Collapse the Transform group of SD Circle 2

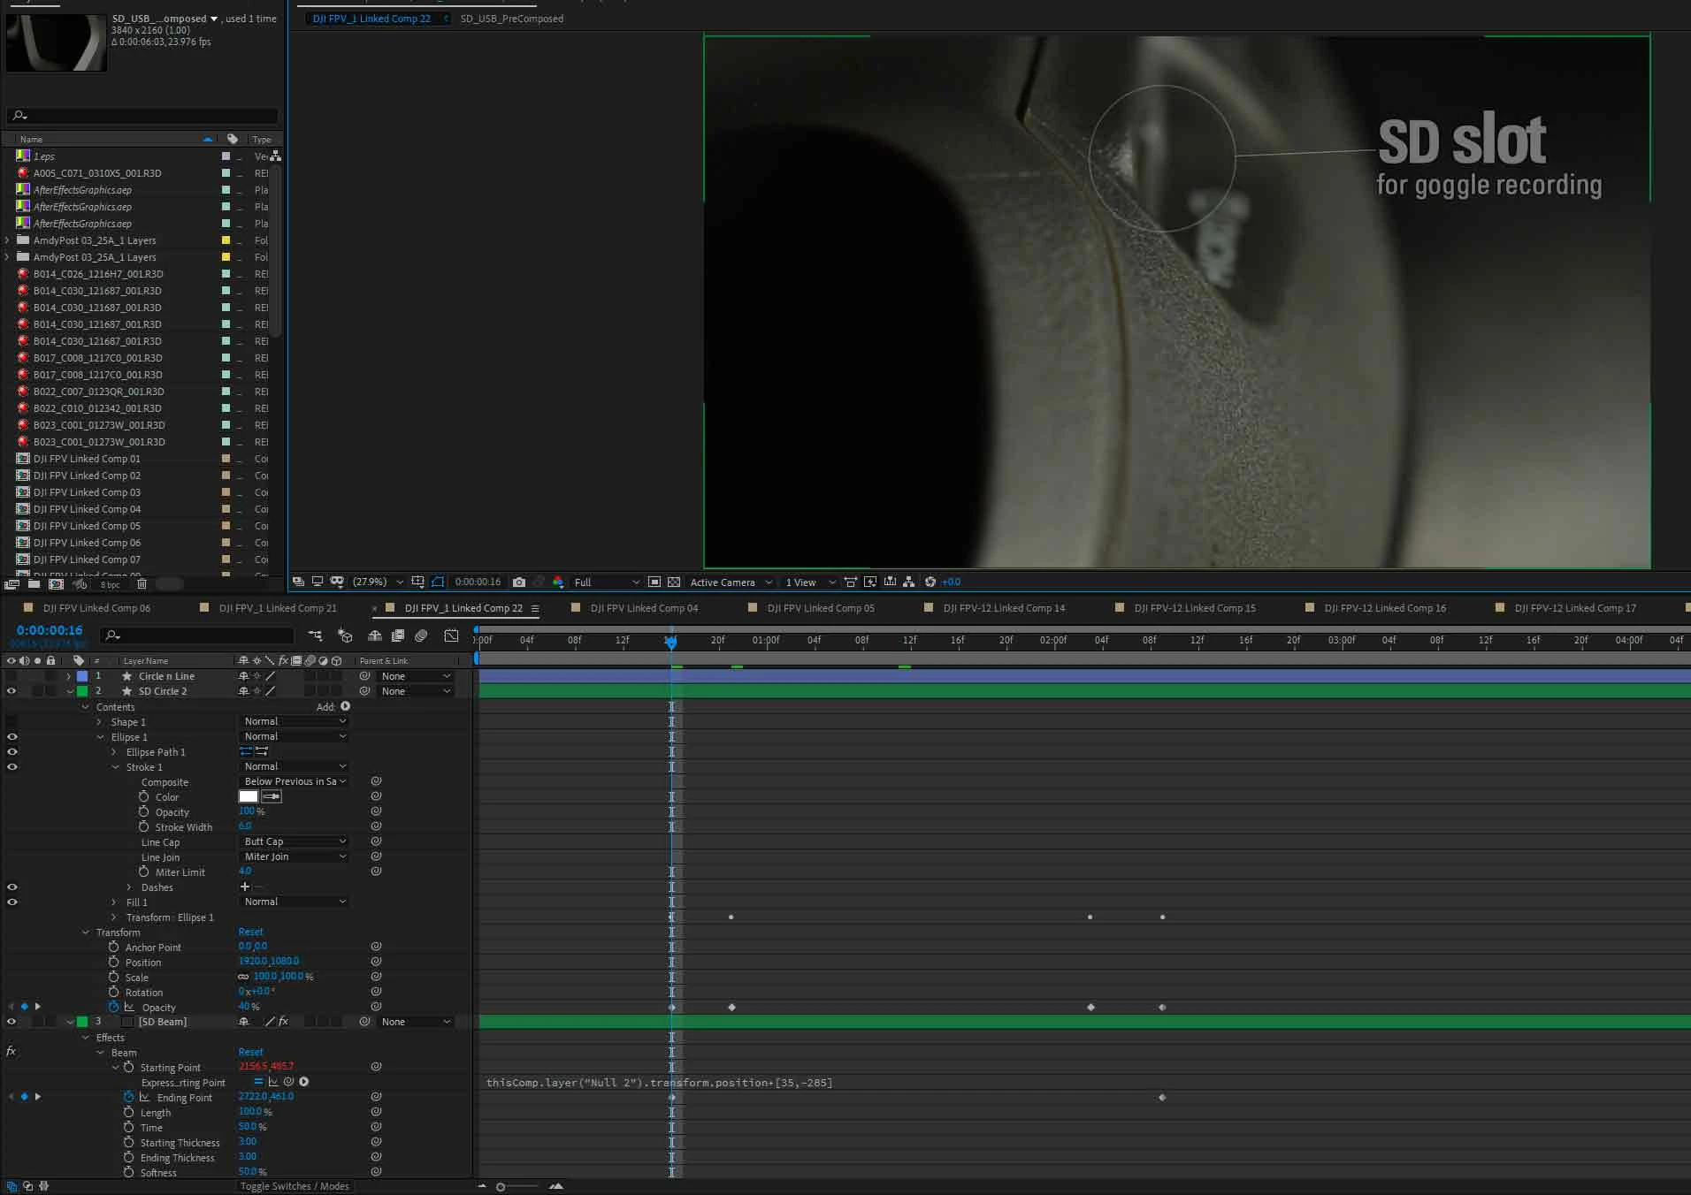86,932
